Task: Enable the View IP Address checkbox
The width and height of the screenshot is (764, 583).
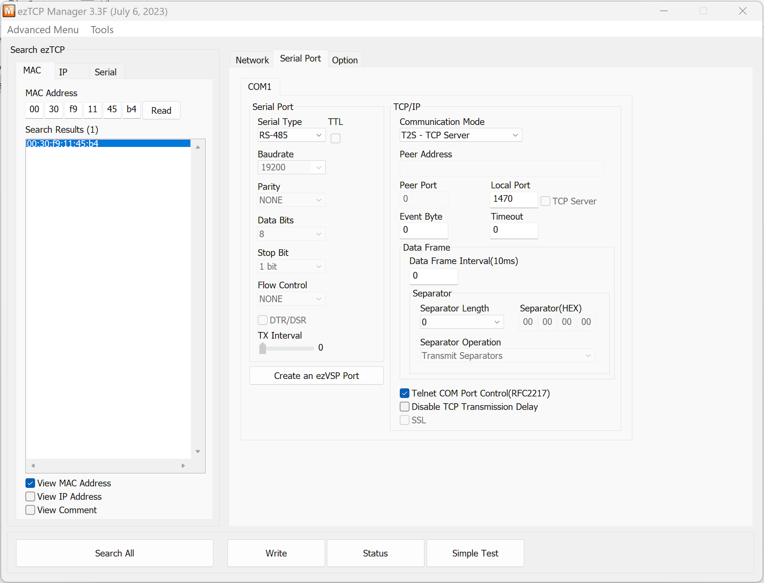Action: tap(30, 496)
